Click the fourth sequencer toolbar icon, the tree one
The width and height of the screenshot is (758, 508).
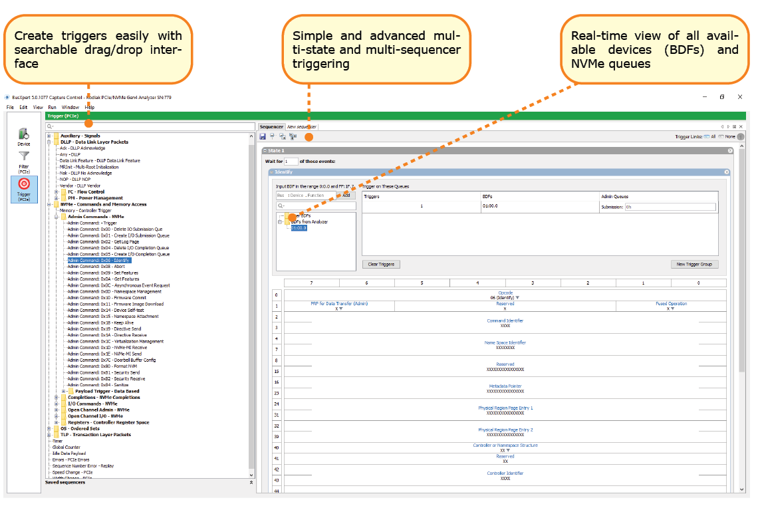click(x=293, y=137)
